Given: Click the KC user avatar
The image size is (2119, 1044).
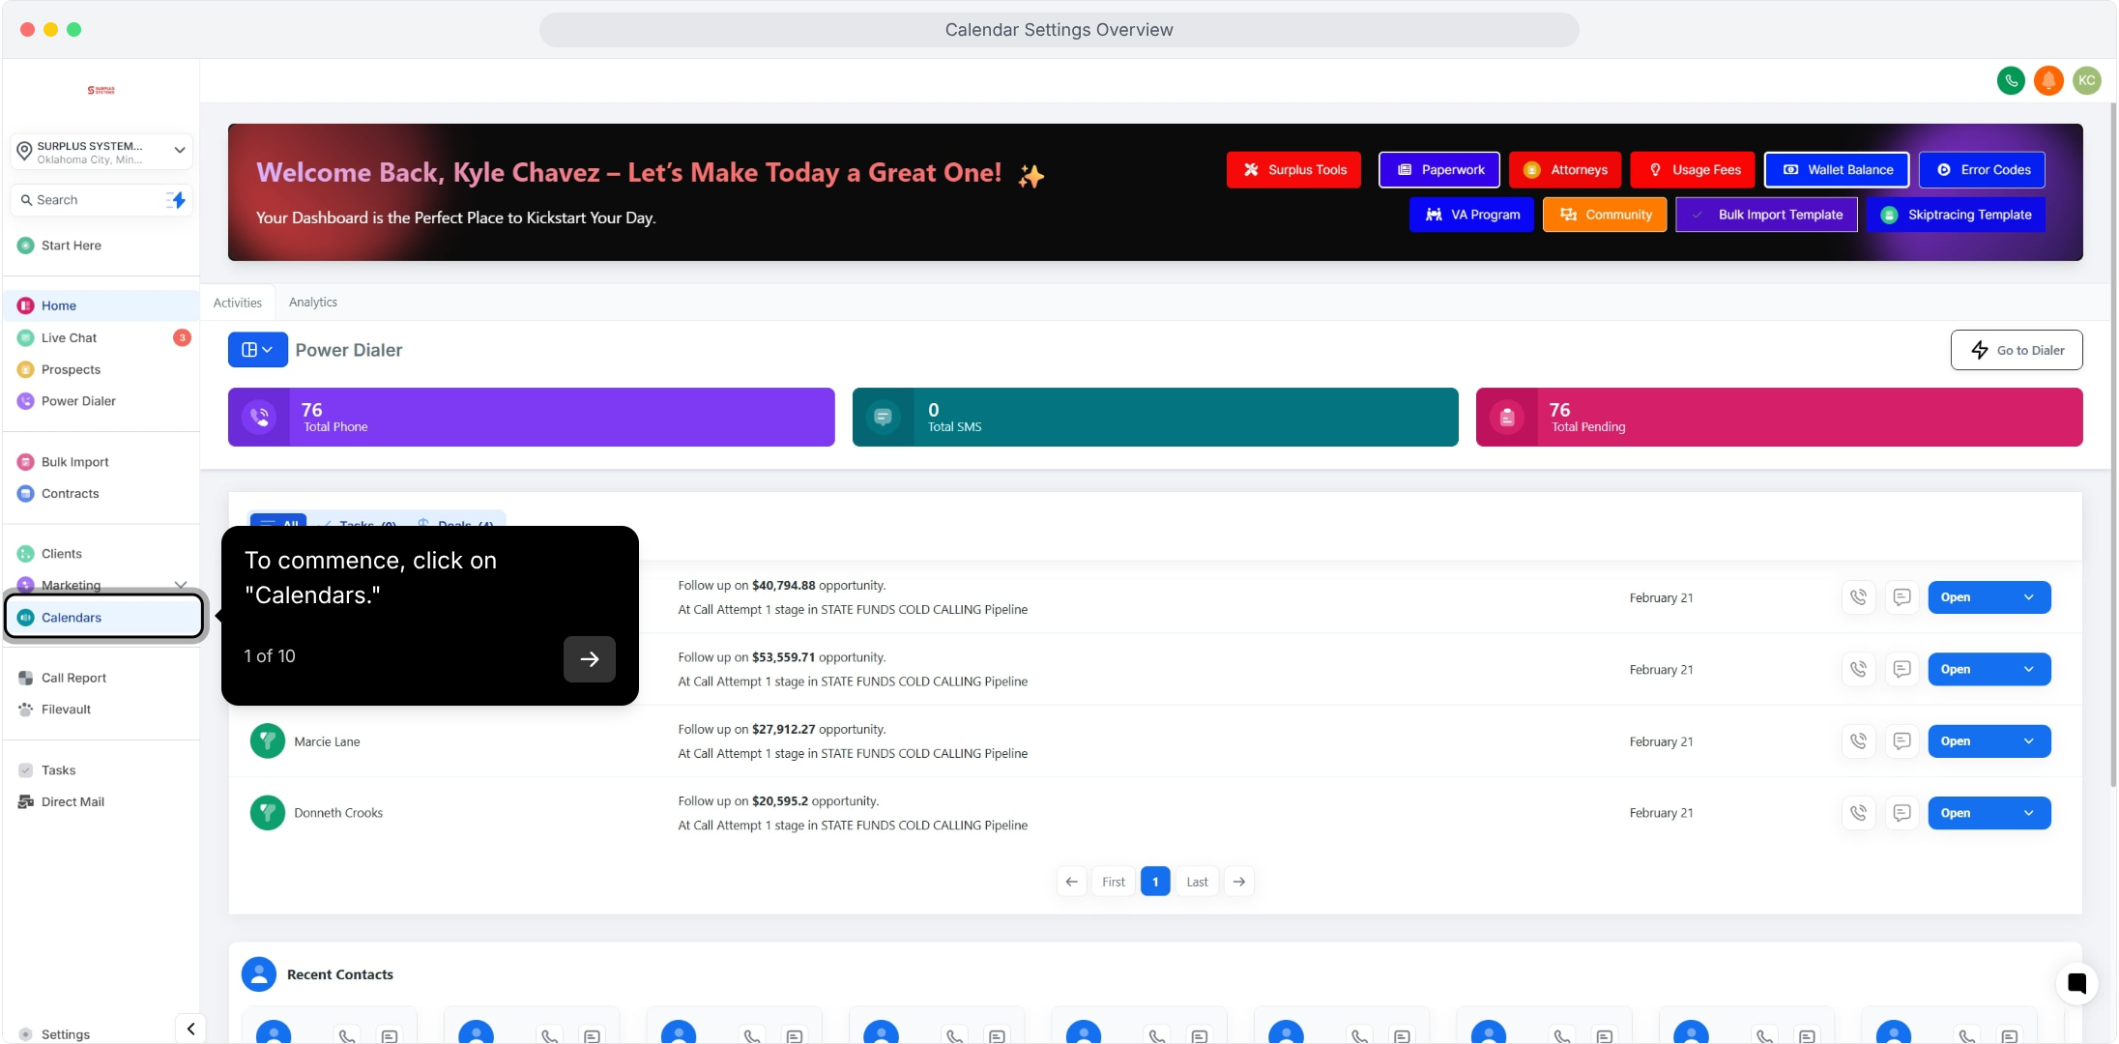Looking at the screenshot, I should point(2087,80).
